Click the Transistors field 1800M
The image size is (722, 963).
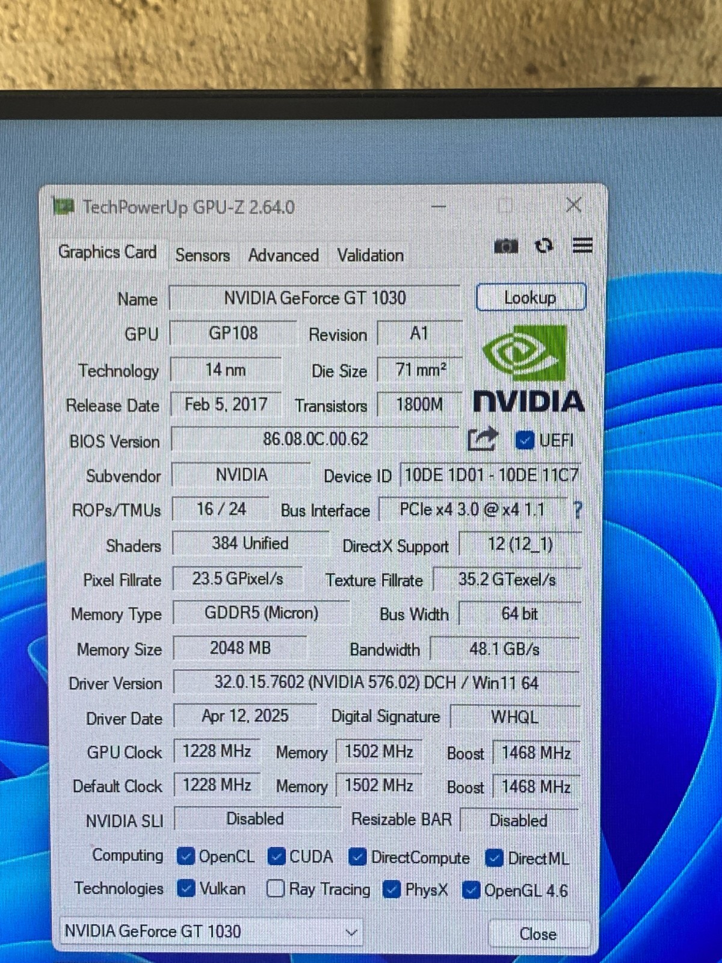pyautogui.click(x=419, y=404)
